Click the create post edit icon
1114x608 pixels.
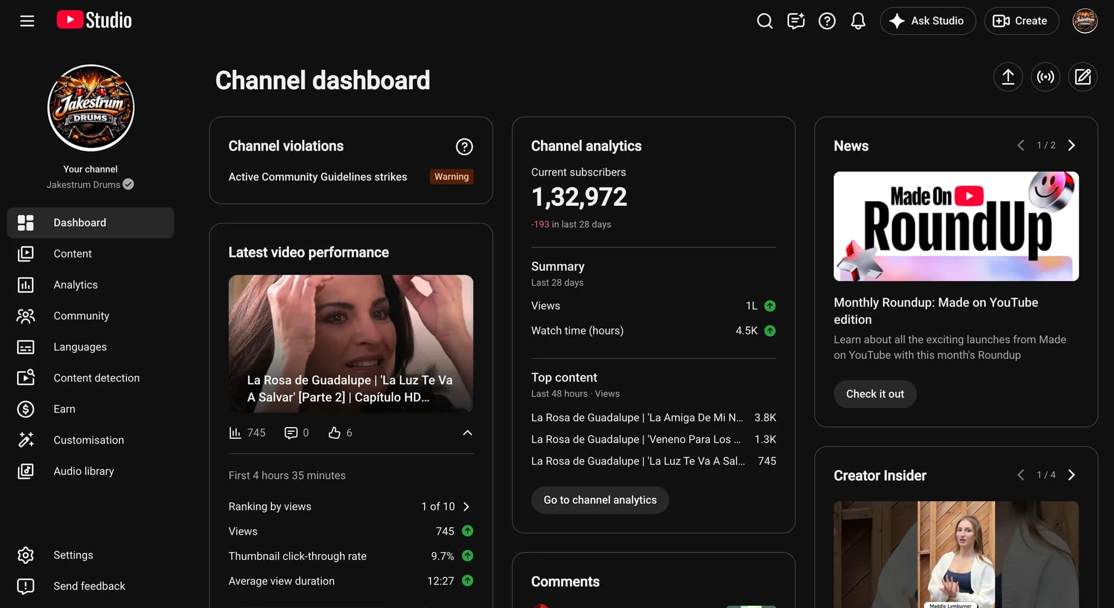(1083, 77)
